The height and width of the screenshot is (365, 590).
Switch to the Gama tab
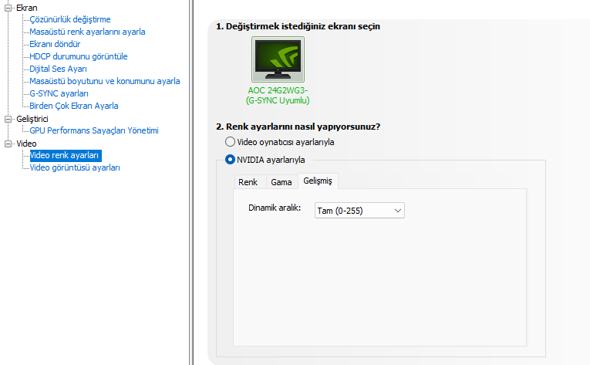(282, 182)
